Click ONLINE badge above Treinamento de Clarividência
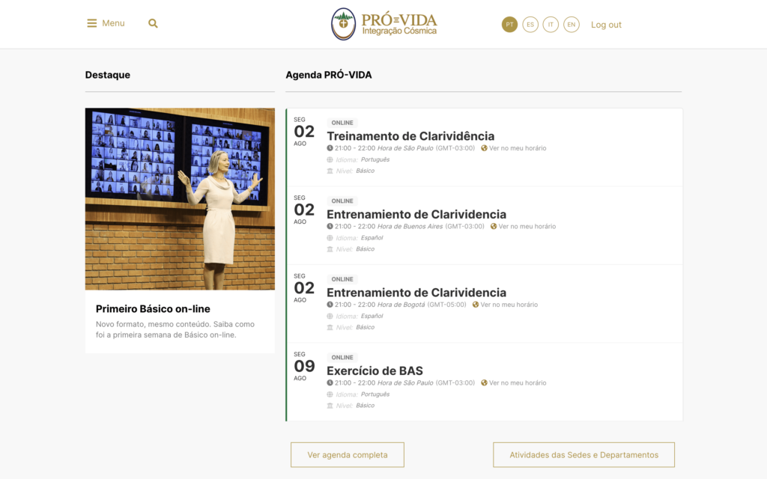 point(342,123)
